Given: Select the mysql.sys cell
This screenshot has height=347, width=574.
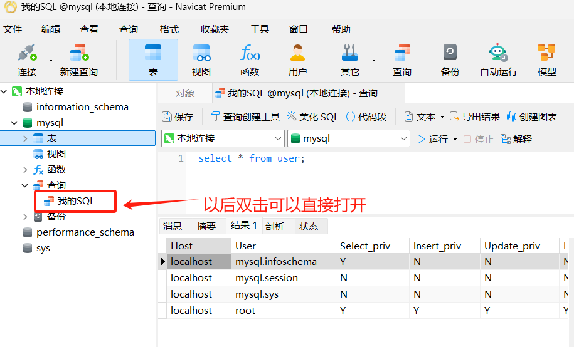Looking at the screenshot, I should (284, 294).
